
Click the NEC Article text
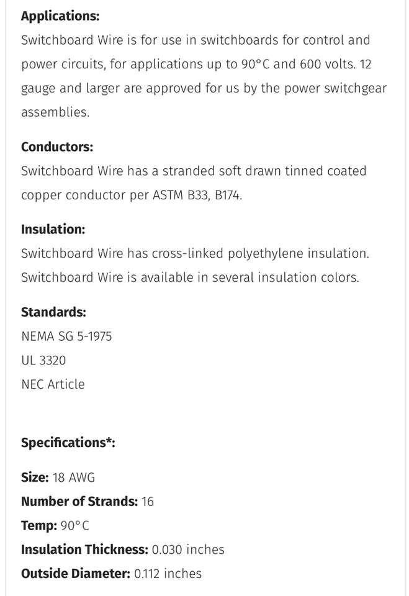click(53, 384)
